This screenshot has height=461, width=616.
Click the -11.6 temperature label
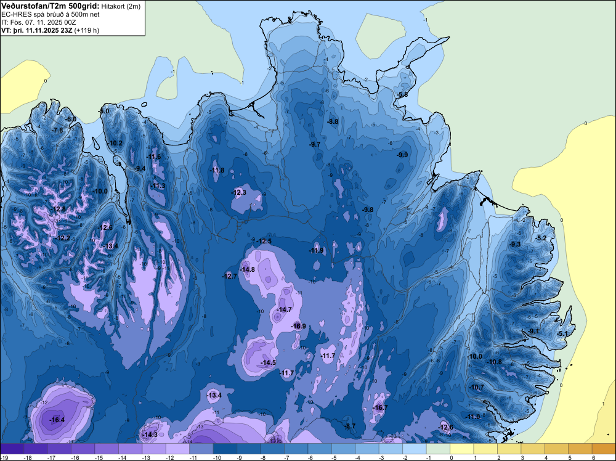pos(153,157)
